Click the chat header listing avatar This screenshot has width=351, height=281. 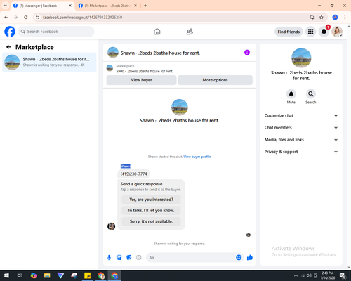click(113, 53)
